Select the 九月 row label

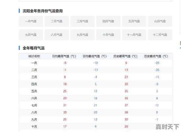point(34,120)
